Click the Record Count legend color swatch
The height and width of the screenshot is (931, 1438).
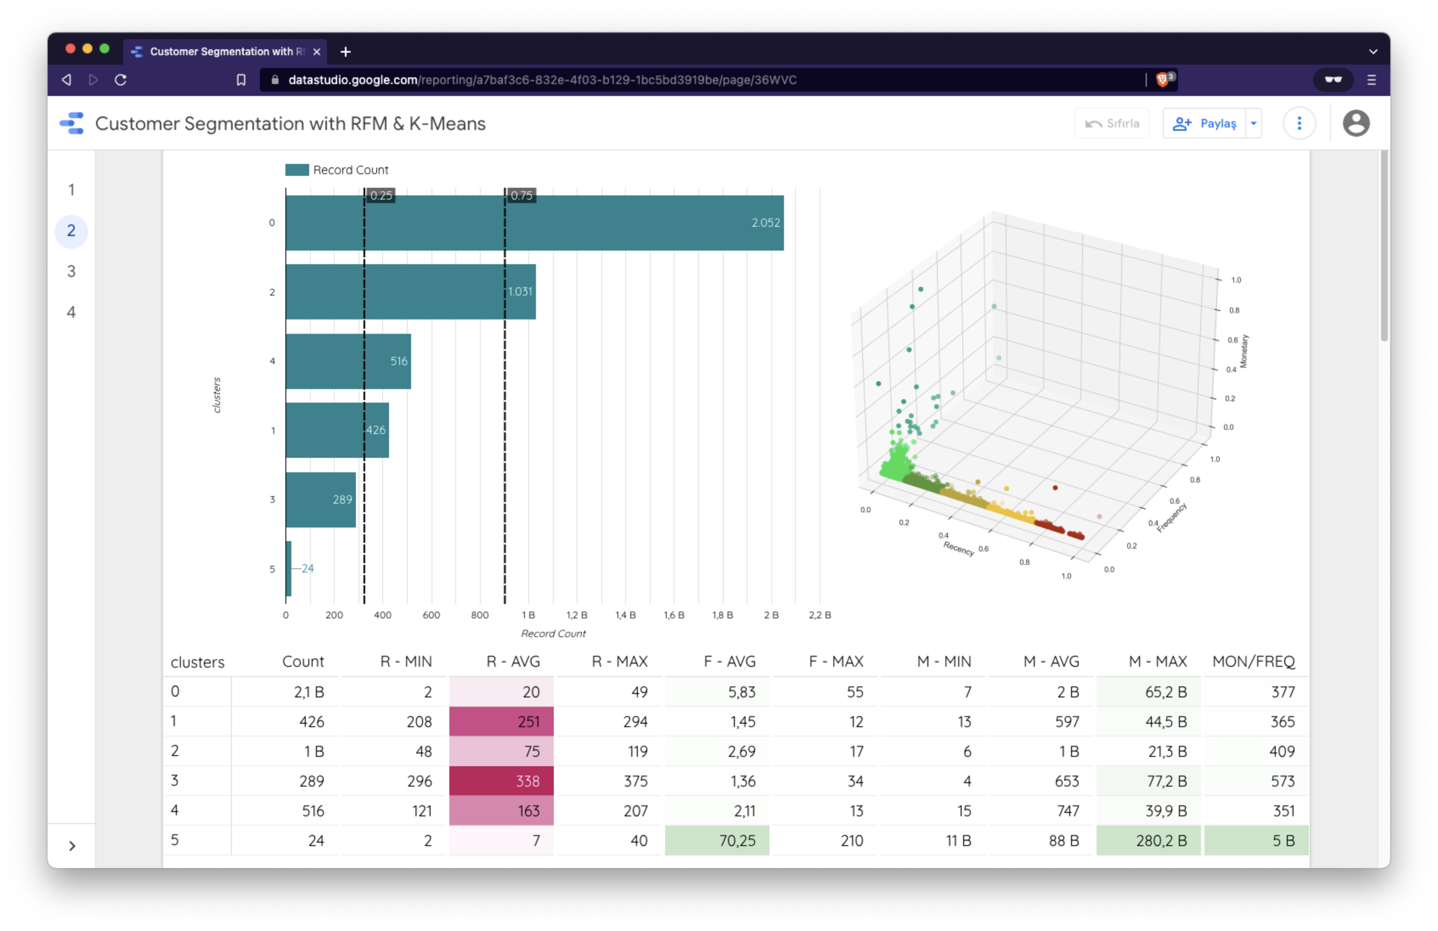point(297,170)
